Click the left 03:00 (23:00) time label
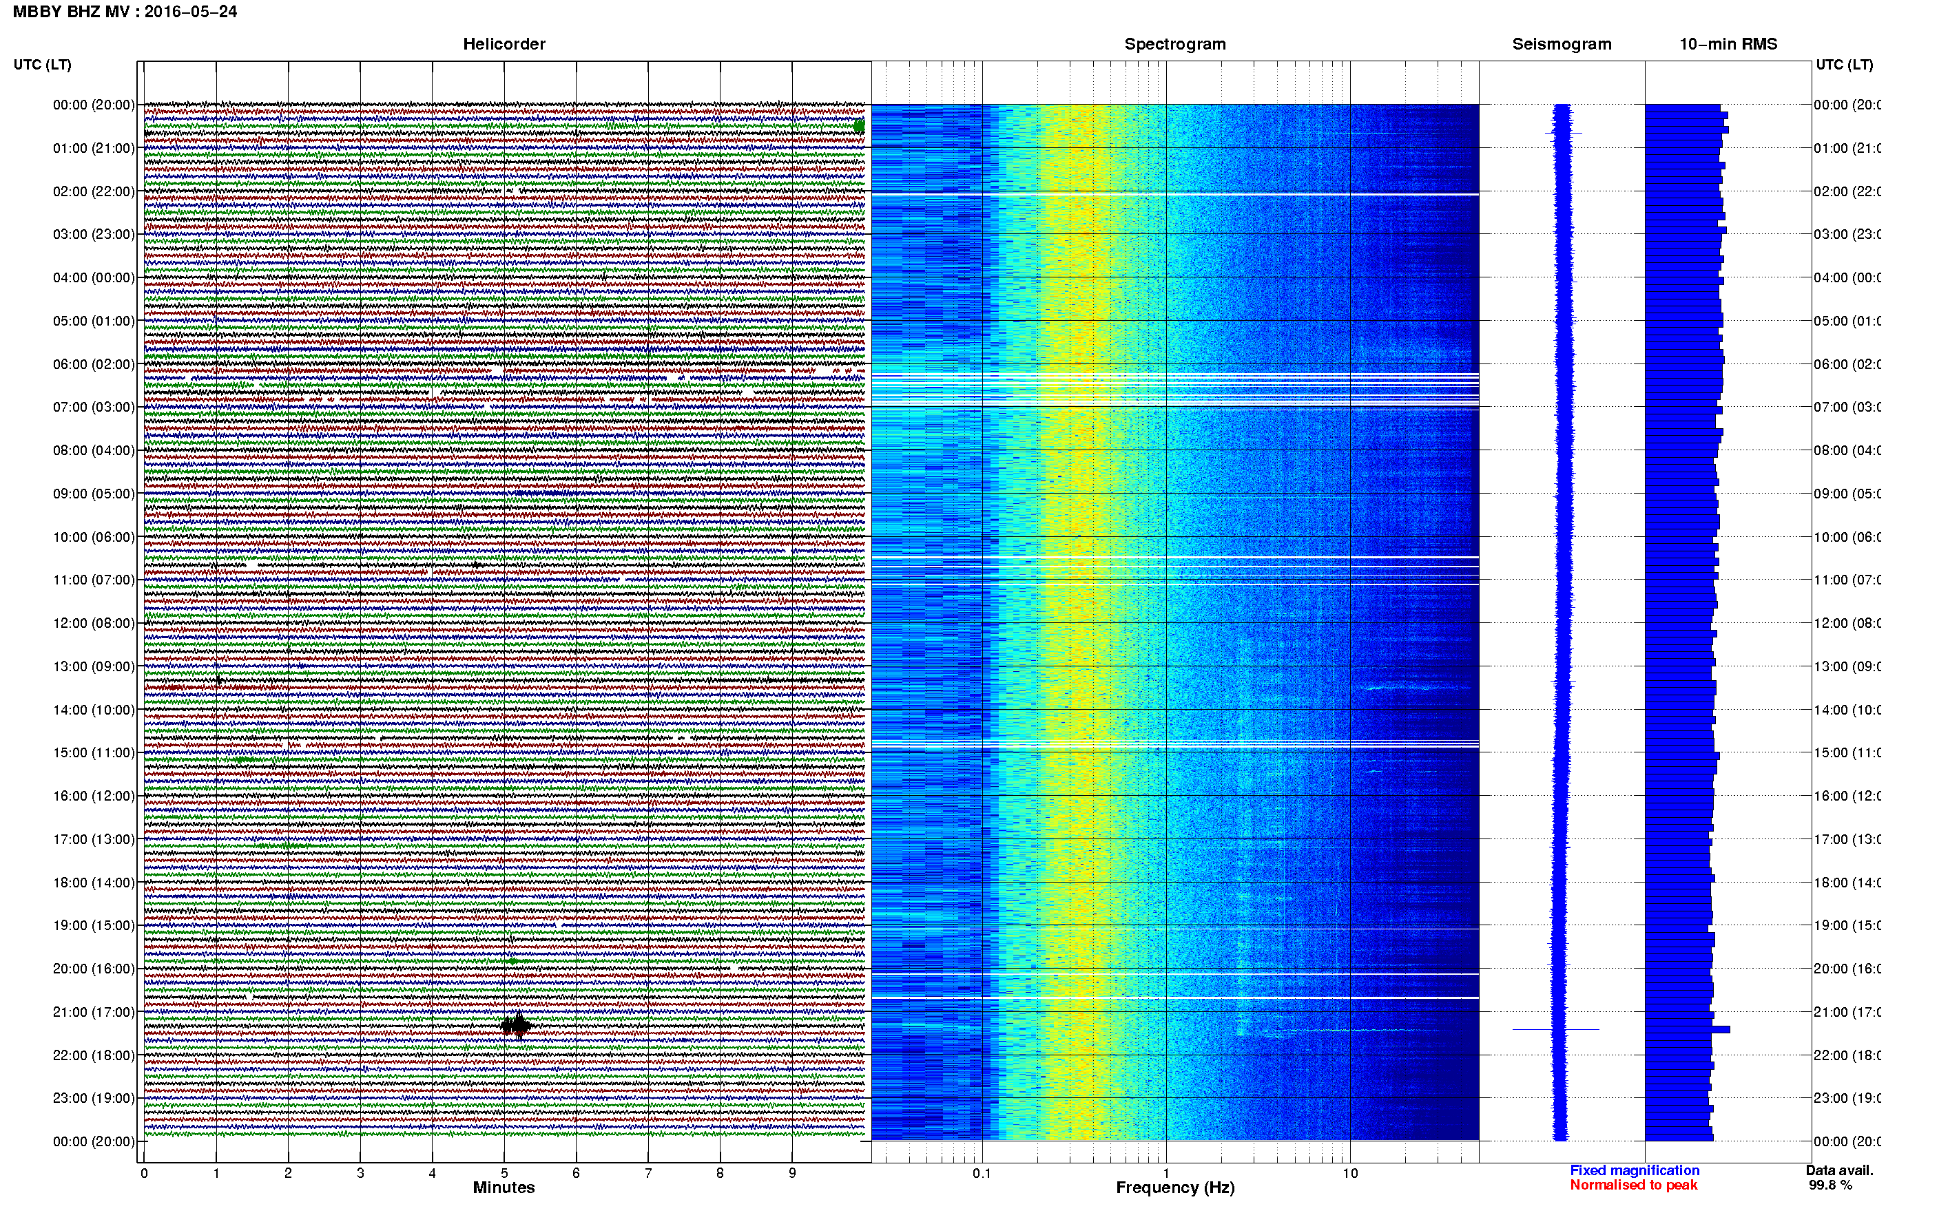This screenshot has height=1224, width=1959. 94,234
